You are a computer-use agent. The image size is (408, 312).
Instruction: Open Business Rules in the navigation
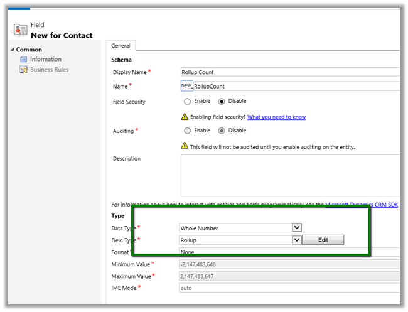(49, 70)
